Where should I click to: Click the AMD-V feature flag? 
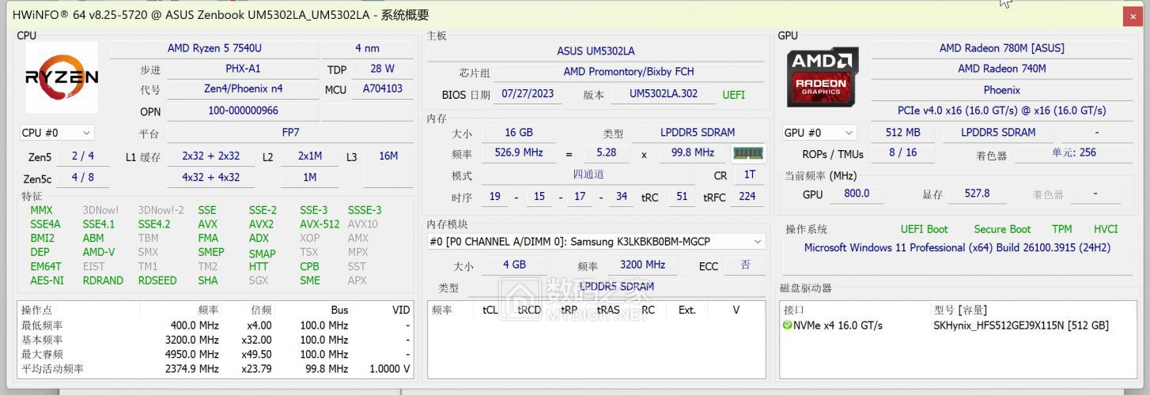[99, 252]
